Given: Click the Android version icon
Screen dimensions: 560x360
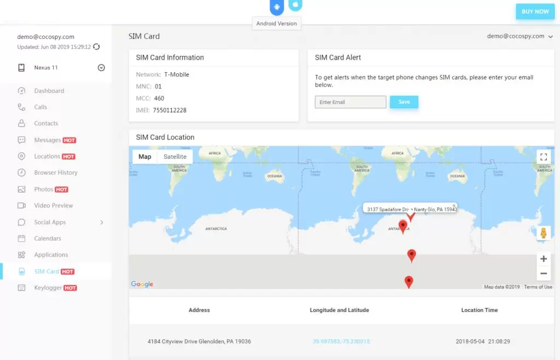Looking at the screenshot, I should click(277, 7).
